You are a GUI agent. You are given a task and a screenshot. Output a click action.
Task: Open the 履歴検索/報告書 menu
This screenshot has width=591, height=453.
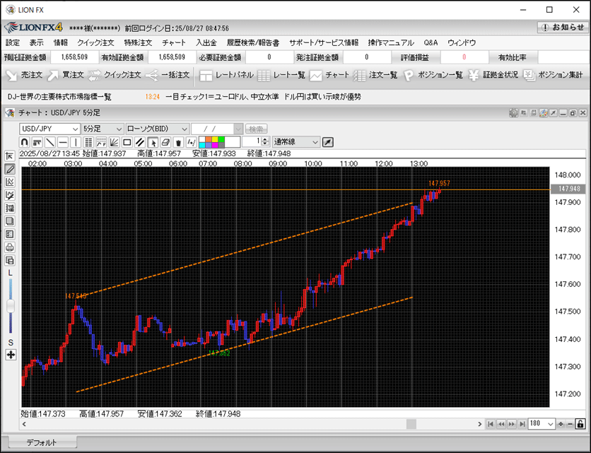click(x=253, y=42)
